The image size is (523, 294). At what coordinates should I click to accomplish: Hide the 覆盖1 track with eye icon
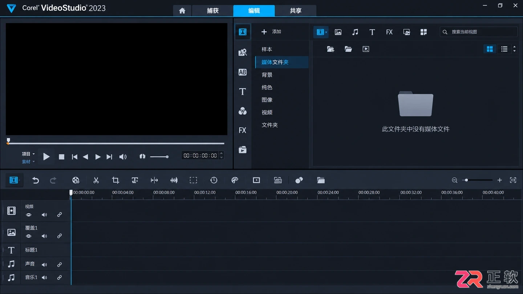[29, 236]
